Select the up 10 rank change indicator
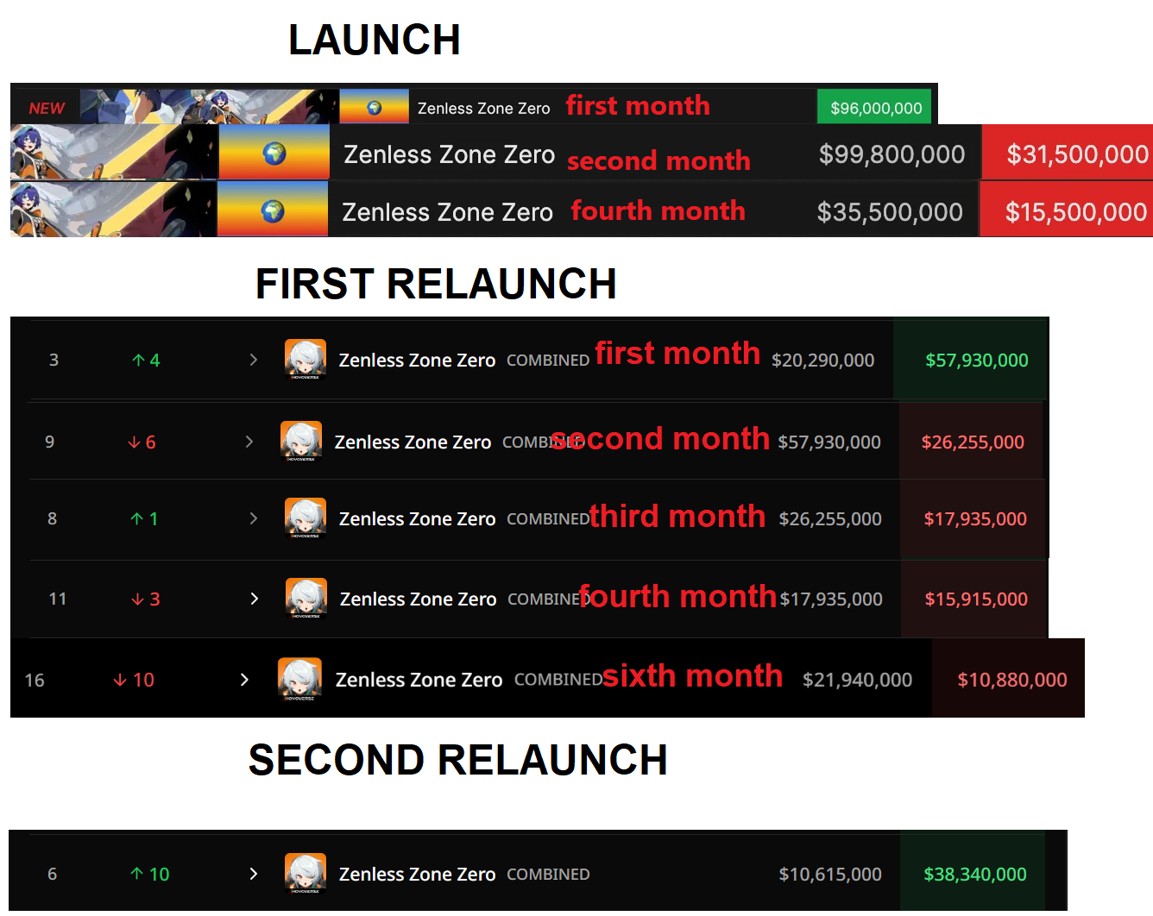The width and height of the screenshot is (1153, 916). coord(150,874)
